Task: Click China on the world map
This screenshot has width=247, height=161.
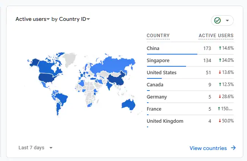Action: pyautogui.click(x=114, y=80)
